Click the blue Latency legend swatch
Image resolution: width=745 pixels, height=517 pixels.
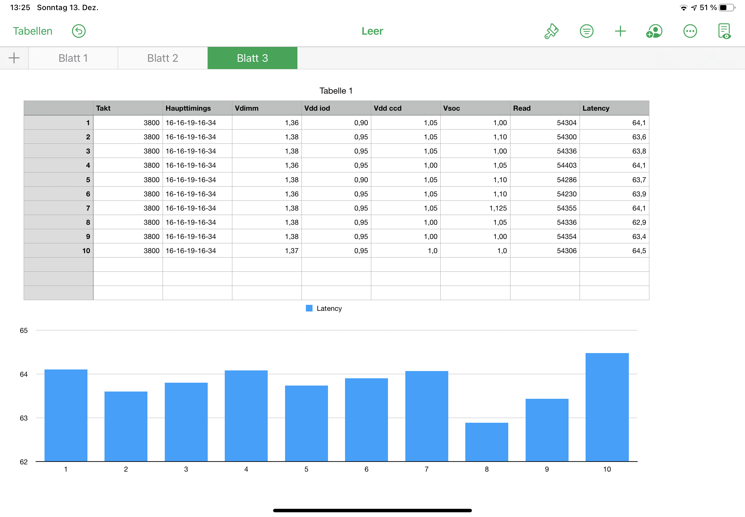[x=309, y=308]
